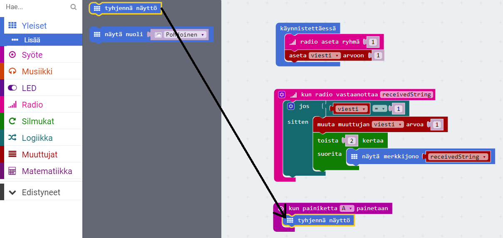Image resolution: width=503 pixels, height=238 pixels.
Task: Expand the Edistyneet advanced section
Action: [41, 192]
